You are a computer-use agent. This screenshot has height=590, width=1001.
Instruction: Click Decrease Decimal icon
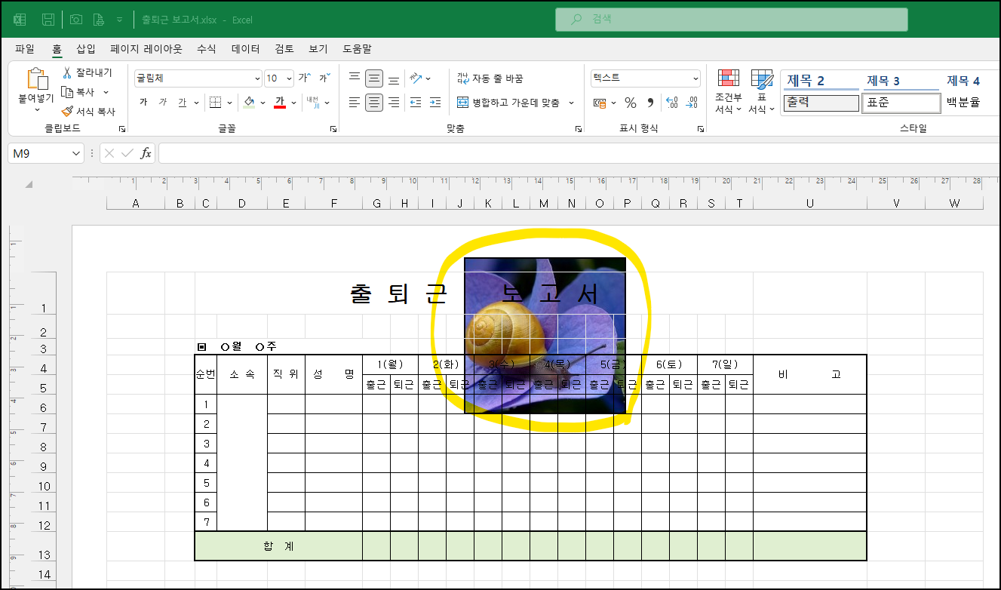[692, 103]
